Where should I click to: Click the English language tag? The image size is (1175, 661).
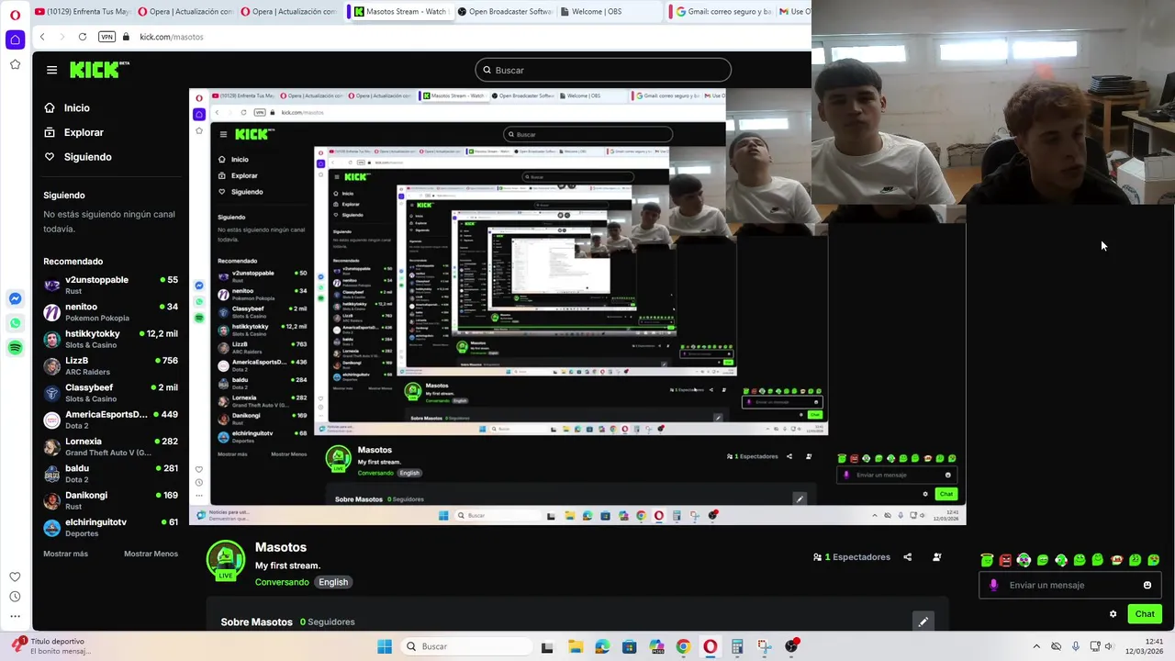[x=333, y=582]
